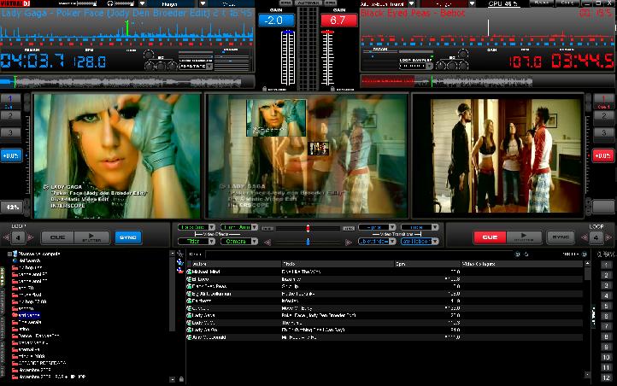
Task: Open first video effect dropdown
Action: click(x=197, y=227)
